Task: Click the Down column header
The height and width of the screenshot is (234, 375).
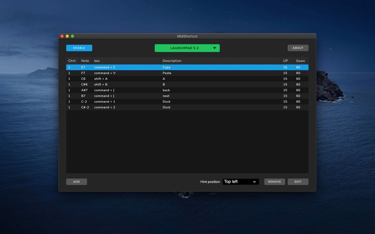Action: 300,61
